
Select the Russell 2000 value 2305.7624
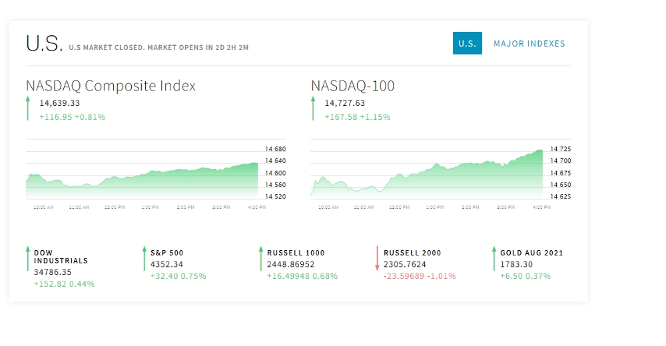coord(404,264)
